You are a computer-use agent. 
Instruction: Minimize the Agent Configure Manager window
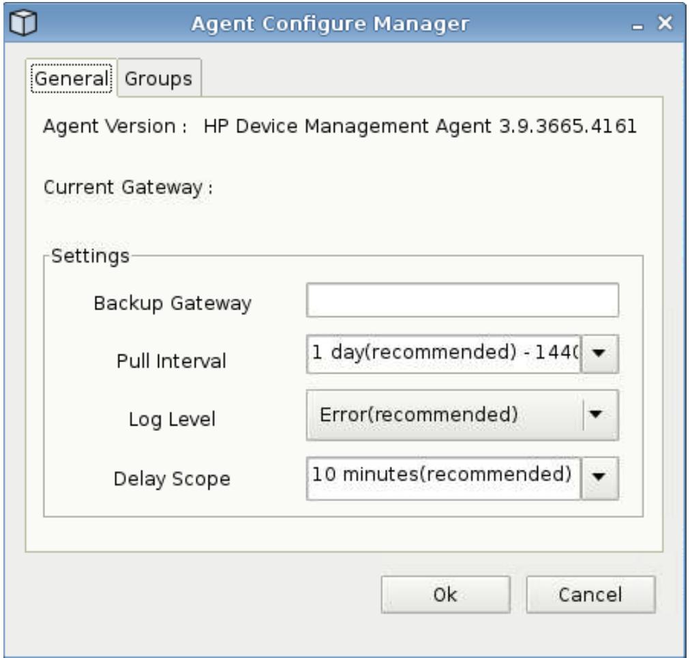click(637, 27)
